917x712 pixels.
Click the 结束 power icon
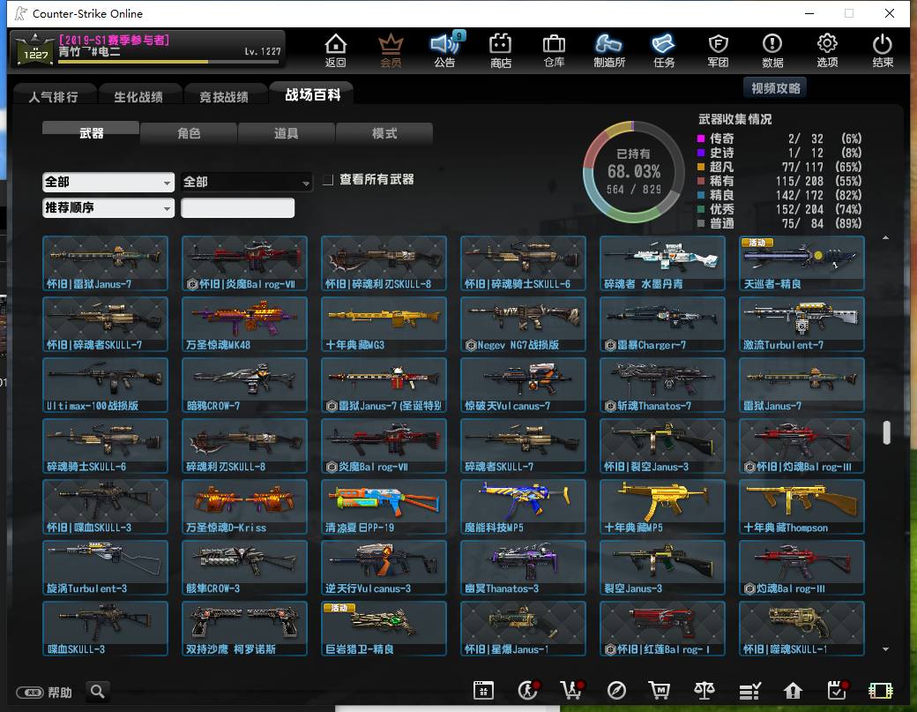[883, 50]
